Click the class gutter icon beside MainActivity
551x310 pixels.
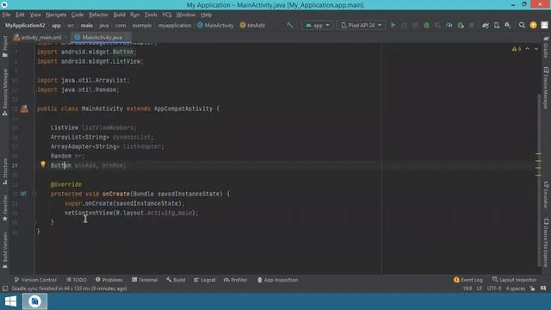click(x=24, y=109)
